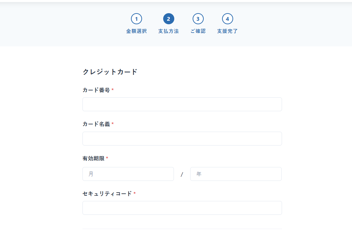The image size is (352, 237).
Task: Click the slash between month and year
Action: pos(182,174)
